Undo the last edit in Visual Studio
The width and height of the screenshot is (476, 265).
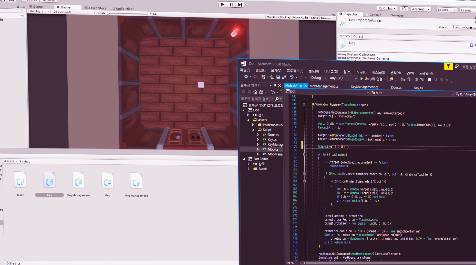(x=292, y=78)
